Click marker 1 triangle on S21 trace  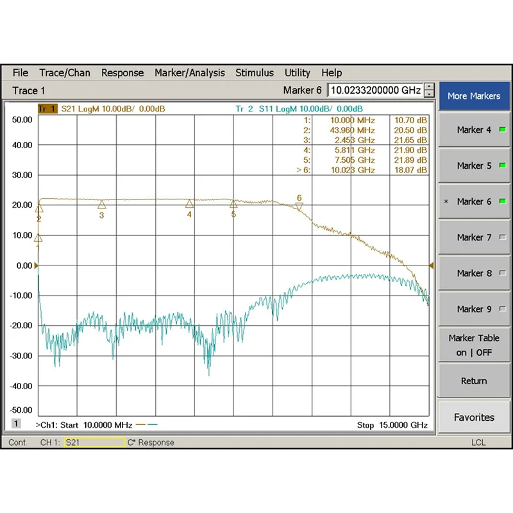point(38,238)
